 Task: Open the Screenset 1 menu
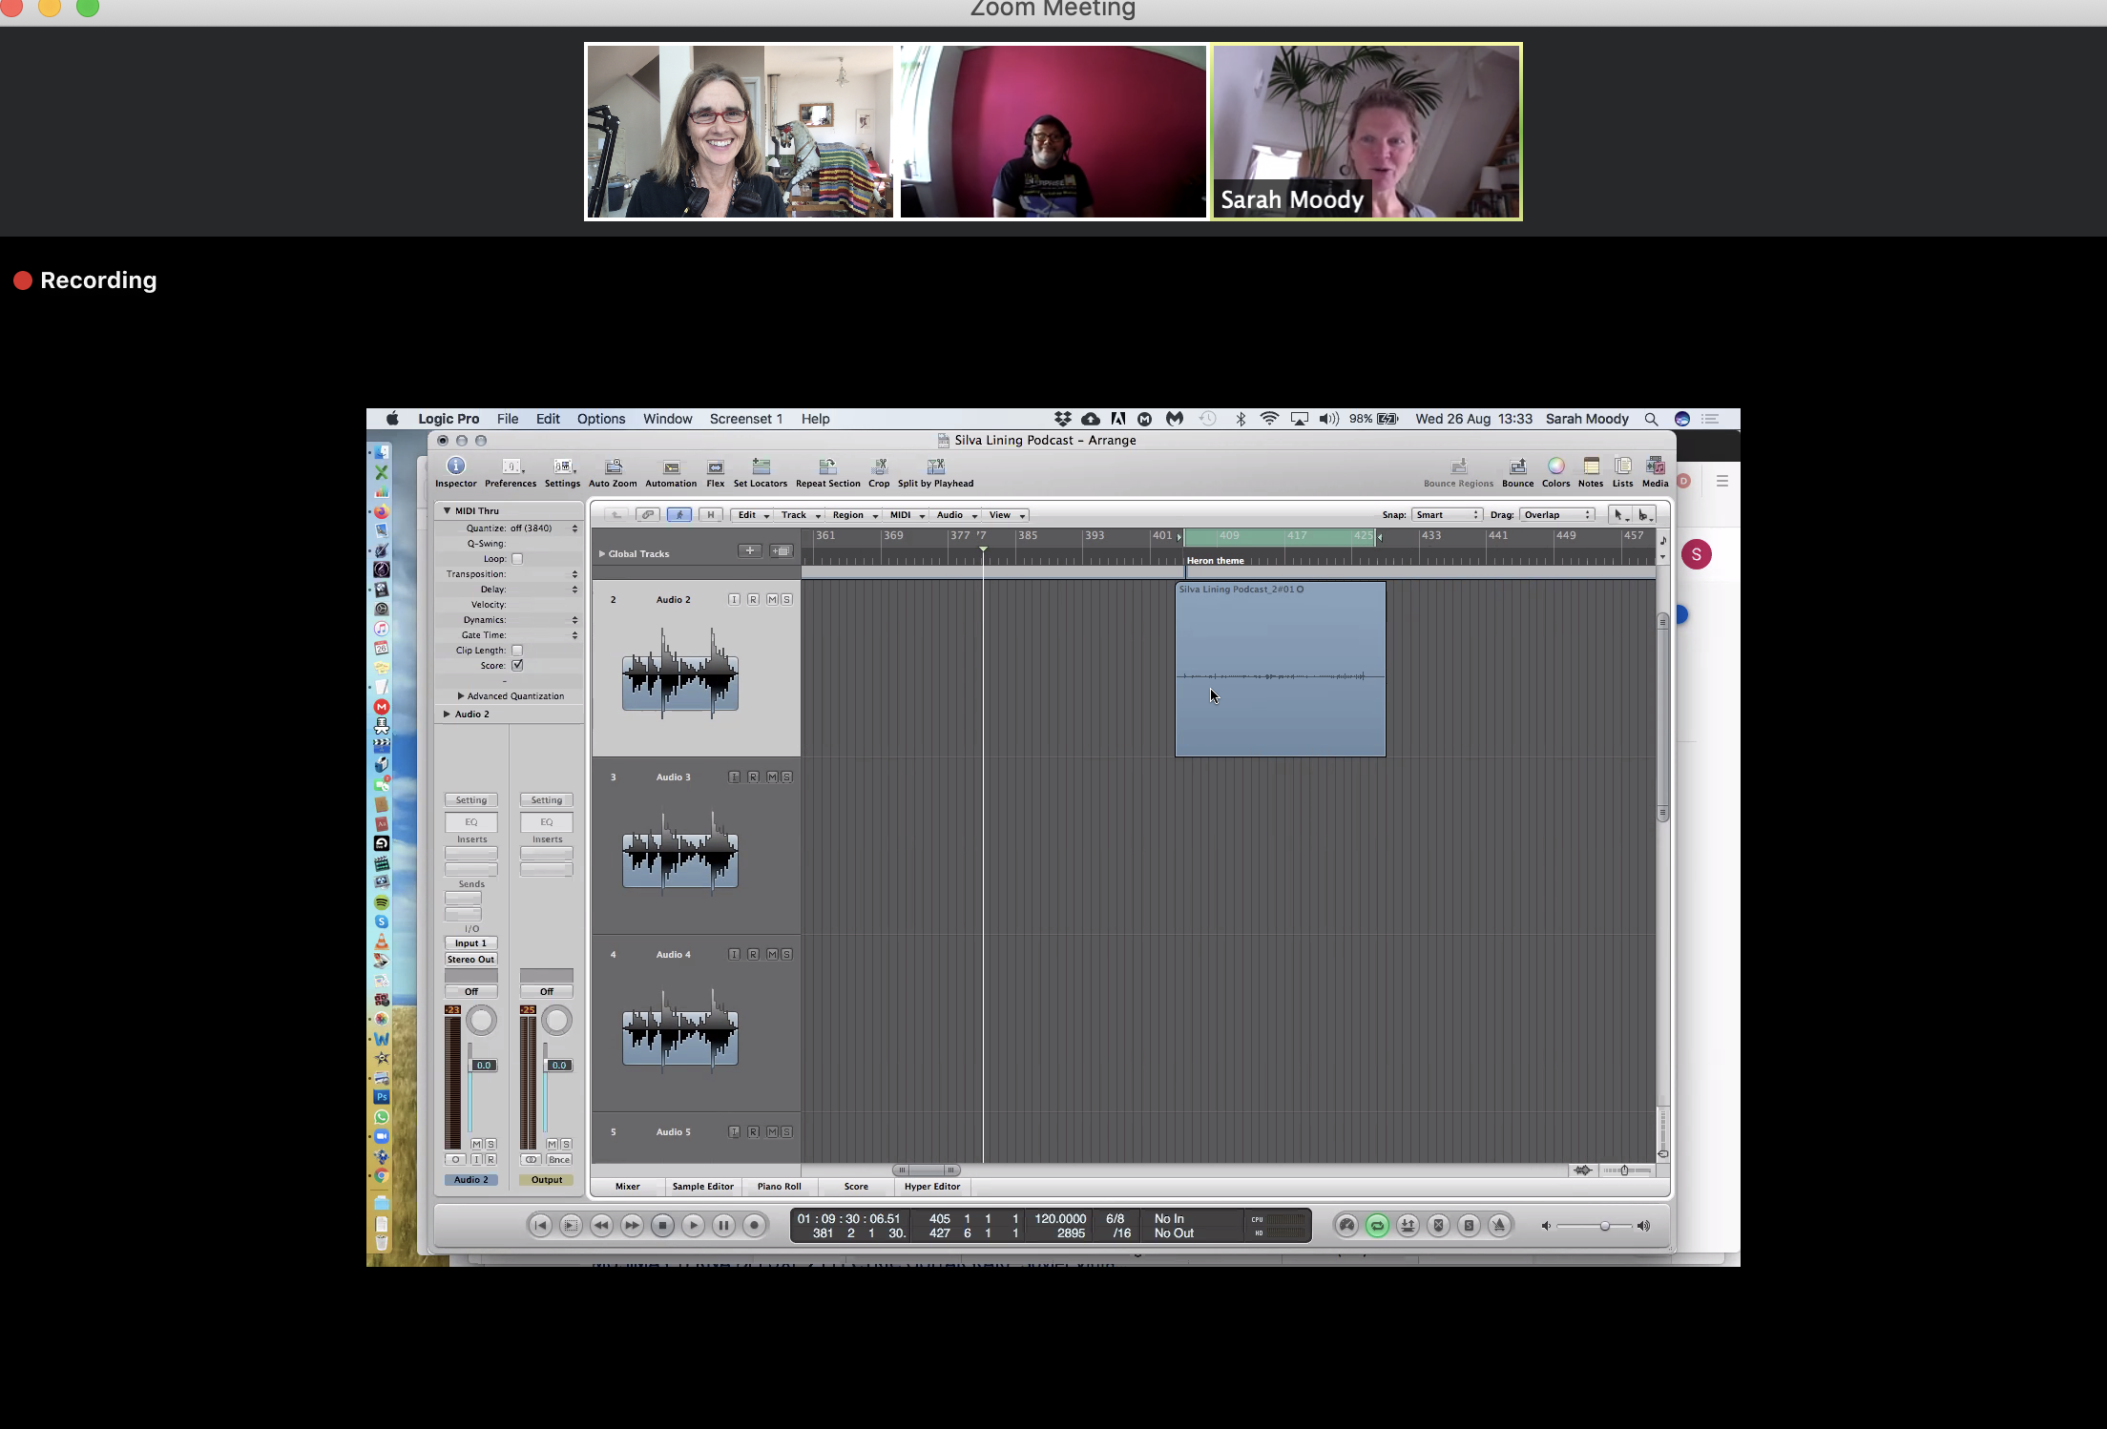pos(746,419)
